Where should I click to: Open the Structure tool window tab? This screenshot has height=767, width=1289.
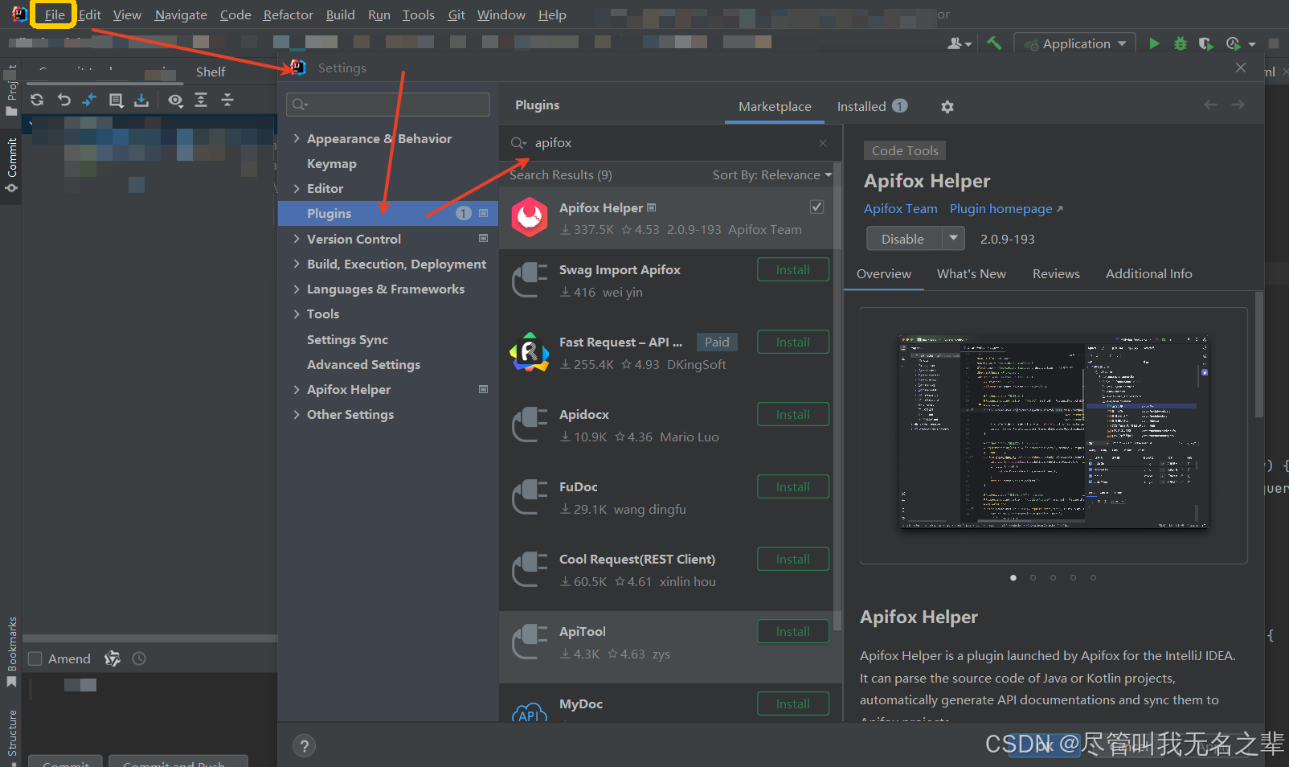tap(11, 733)
